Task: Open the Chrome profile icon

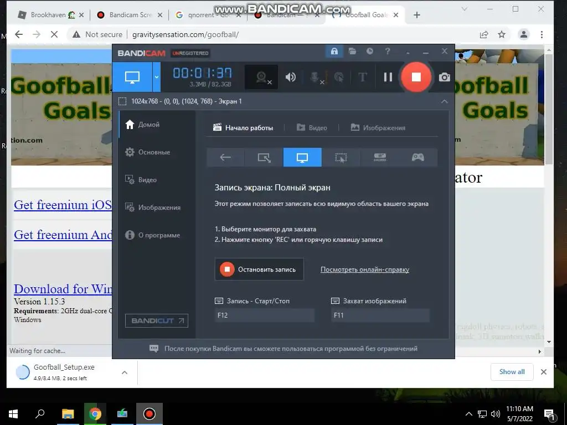Action: pyautogui.click(x=523, y=35)
